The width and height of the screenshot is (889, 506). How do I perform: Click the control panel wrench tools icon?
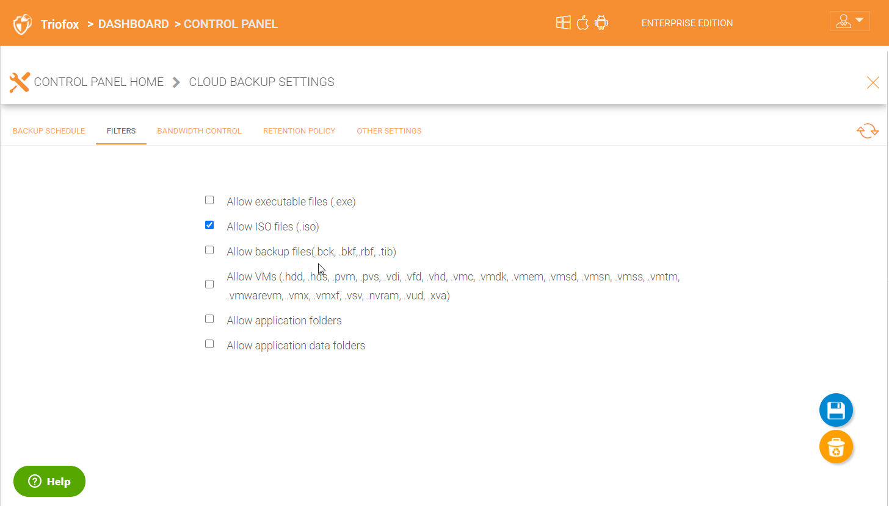pos(20,82)
